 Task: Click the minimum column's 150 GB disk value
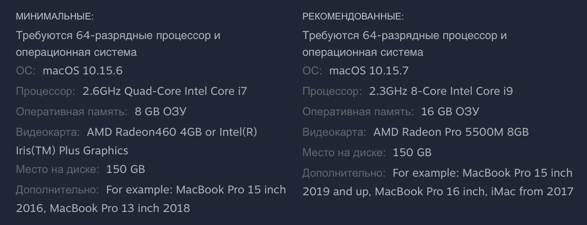click(x=126, y=169)
